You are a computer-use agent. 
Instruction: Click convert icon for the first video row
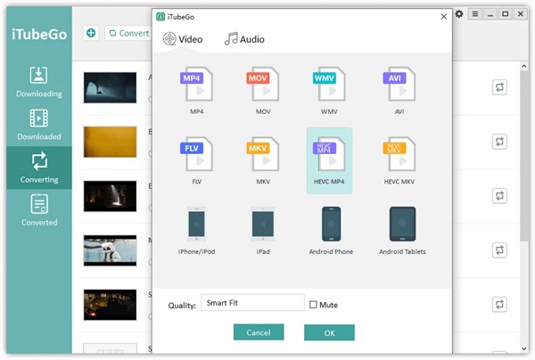[x=499, y=87]
